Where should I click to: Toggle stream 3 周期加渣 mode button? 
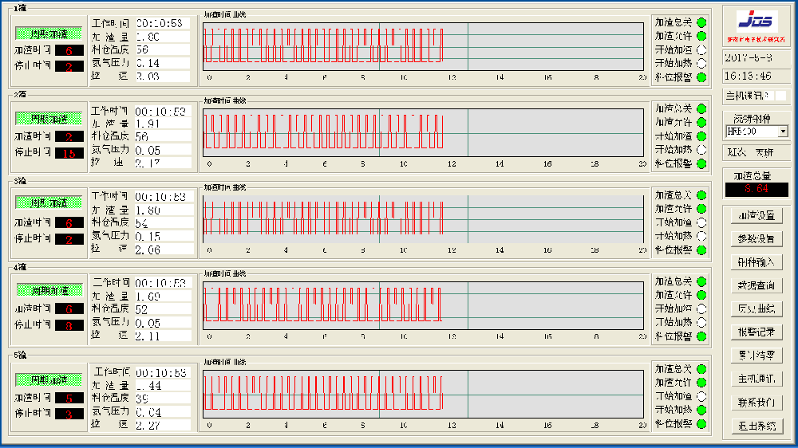[x=49, y=203]
